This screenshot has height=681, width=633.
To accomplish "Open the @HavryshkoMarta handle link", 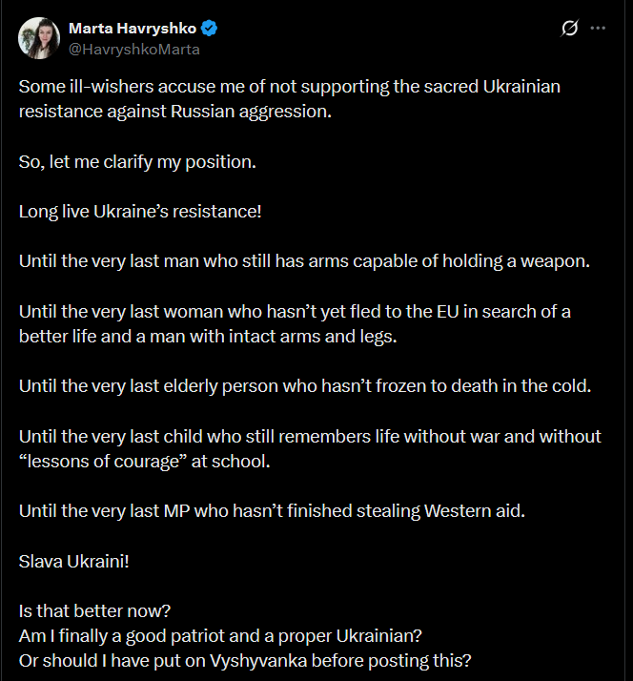I will pyautogui.click(x=133, y=49).
